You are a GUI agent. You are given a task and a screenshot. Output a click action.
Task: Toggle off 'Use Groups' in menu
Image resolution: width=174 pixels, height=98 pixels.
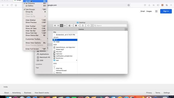click(35, 10)
